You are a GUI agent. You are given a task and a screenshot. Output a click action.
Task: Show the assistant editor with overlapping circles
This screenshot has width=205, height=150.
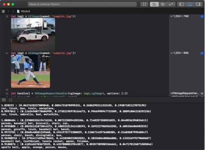pos(163,5)
